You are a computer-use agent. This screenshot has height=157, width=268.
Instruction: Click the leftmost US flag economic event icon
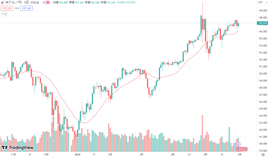pyautogui.click(x=238, y=149)
